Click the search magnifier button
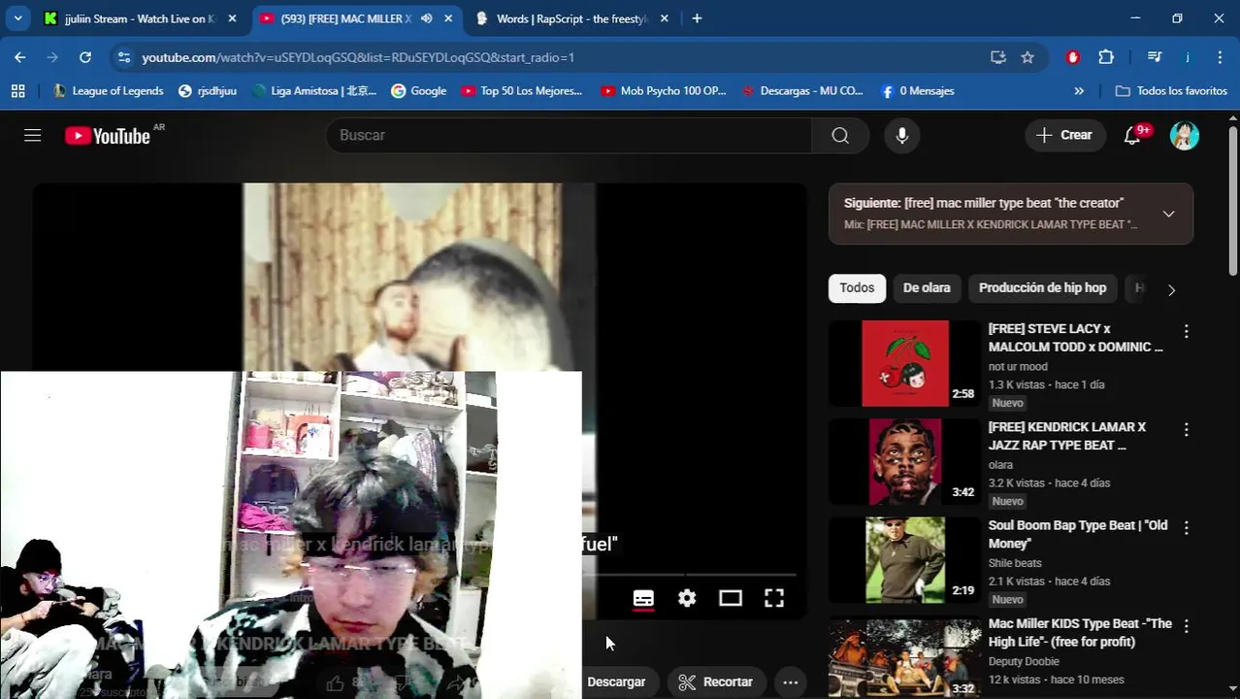The image size is (1240, 699). pos(840,135)
